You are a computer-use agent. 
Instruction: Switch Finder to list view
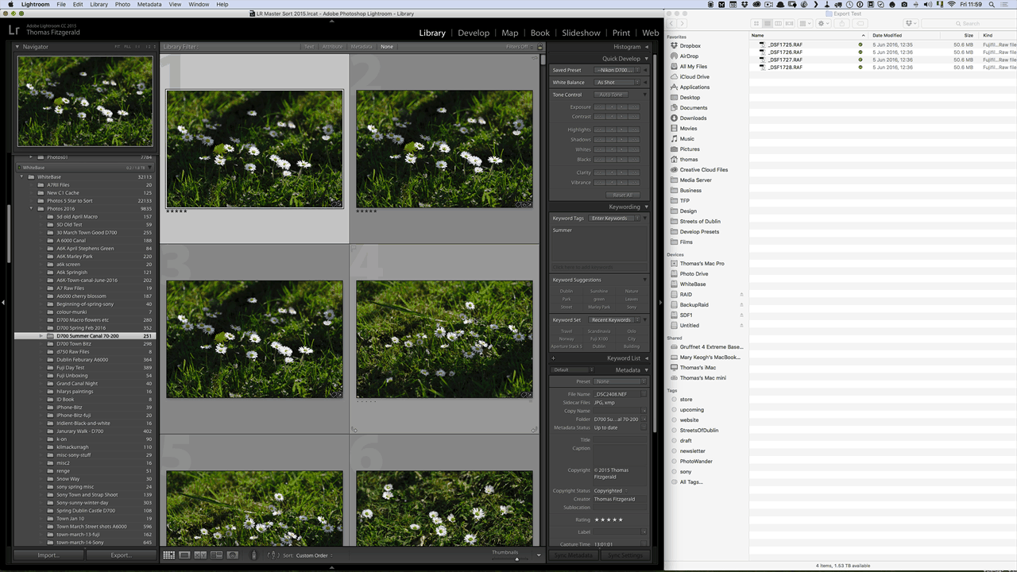point(768,23)
